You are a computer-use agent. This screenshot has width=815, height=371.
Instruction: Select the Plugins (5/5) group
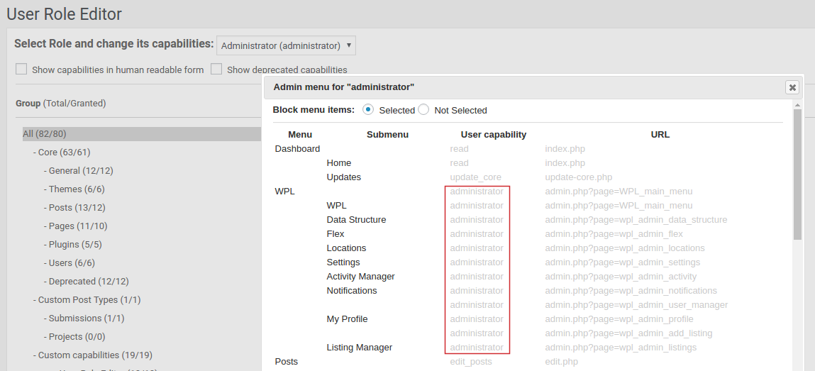(x=73, y=244)
